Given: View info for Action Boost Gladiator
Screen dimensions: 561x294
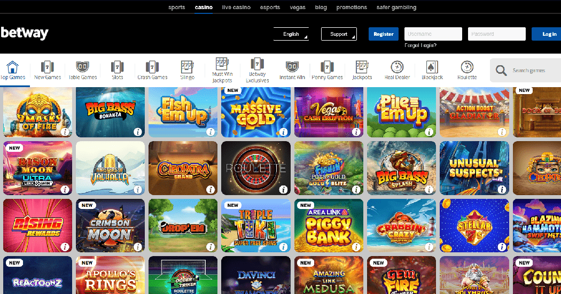Looking at the screenshot, I should pos(502,132).
